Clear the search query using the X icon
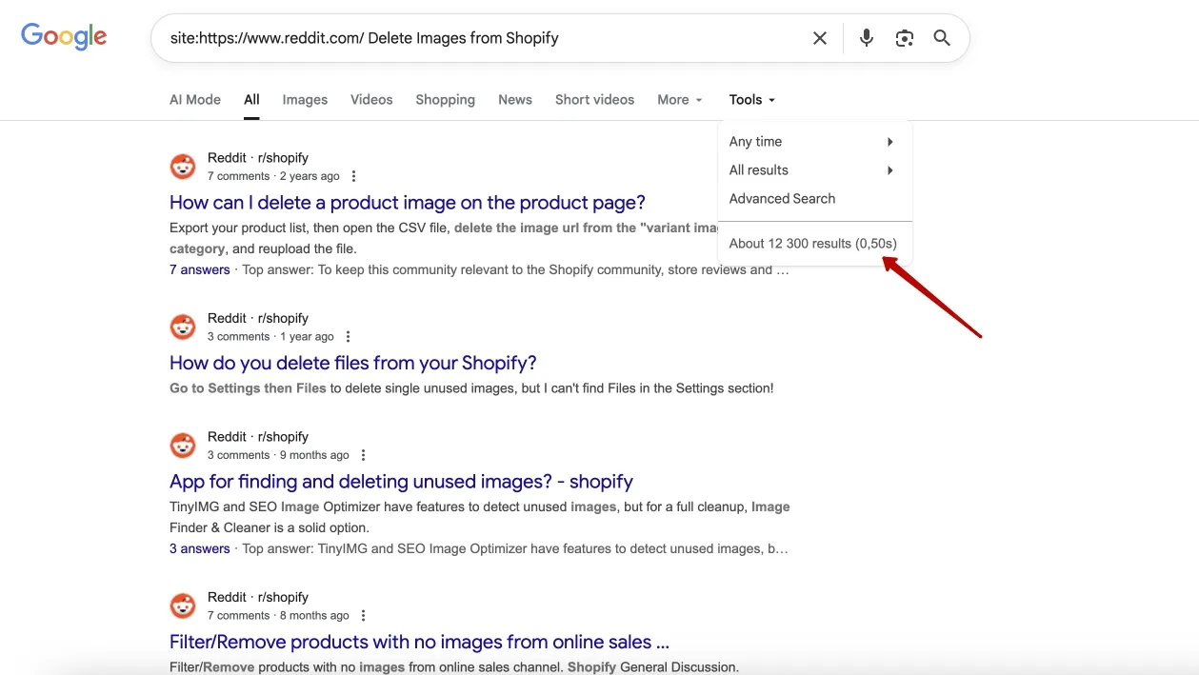This screenshot has height=675, width=1199. [x=820, y=38]
